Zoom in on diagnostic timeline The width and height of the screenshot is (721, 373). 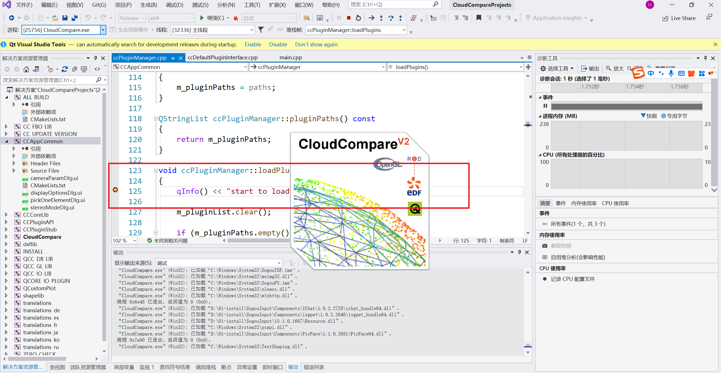tap(615, 68)
